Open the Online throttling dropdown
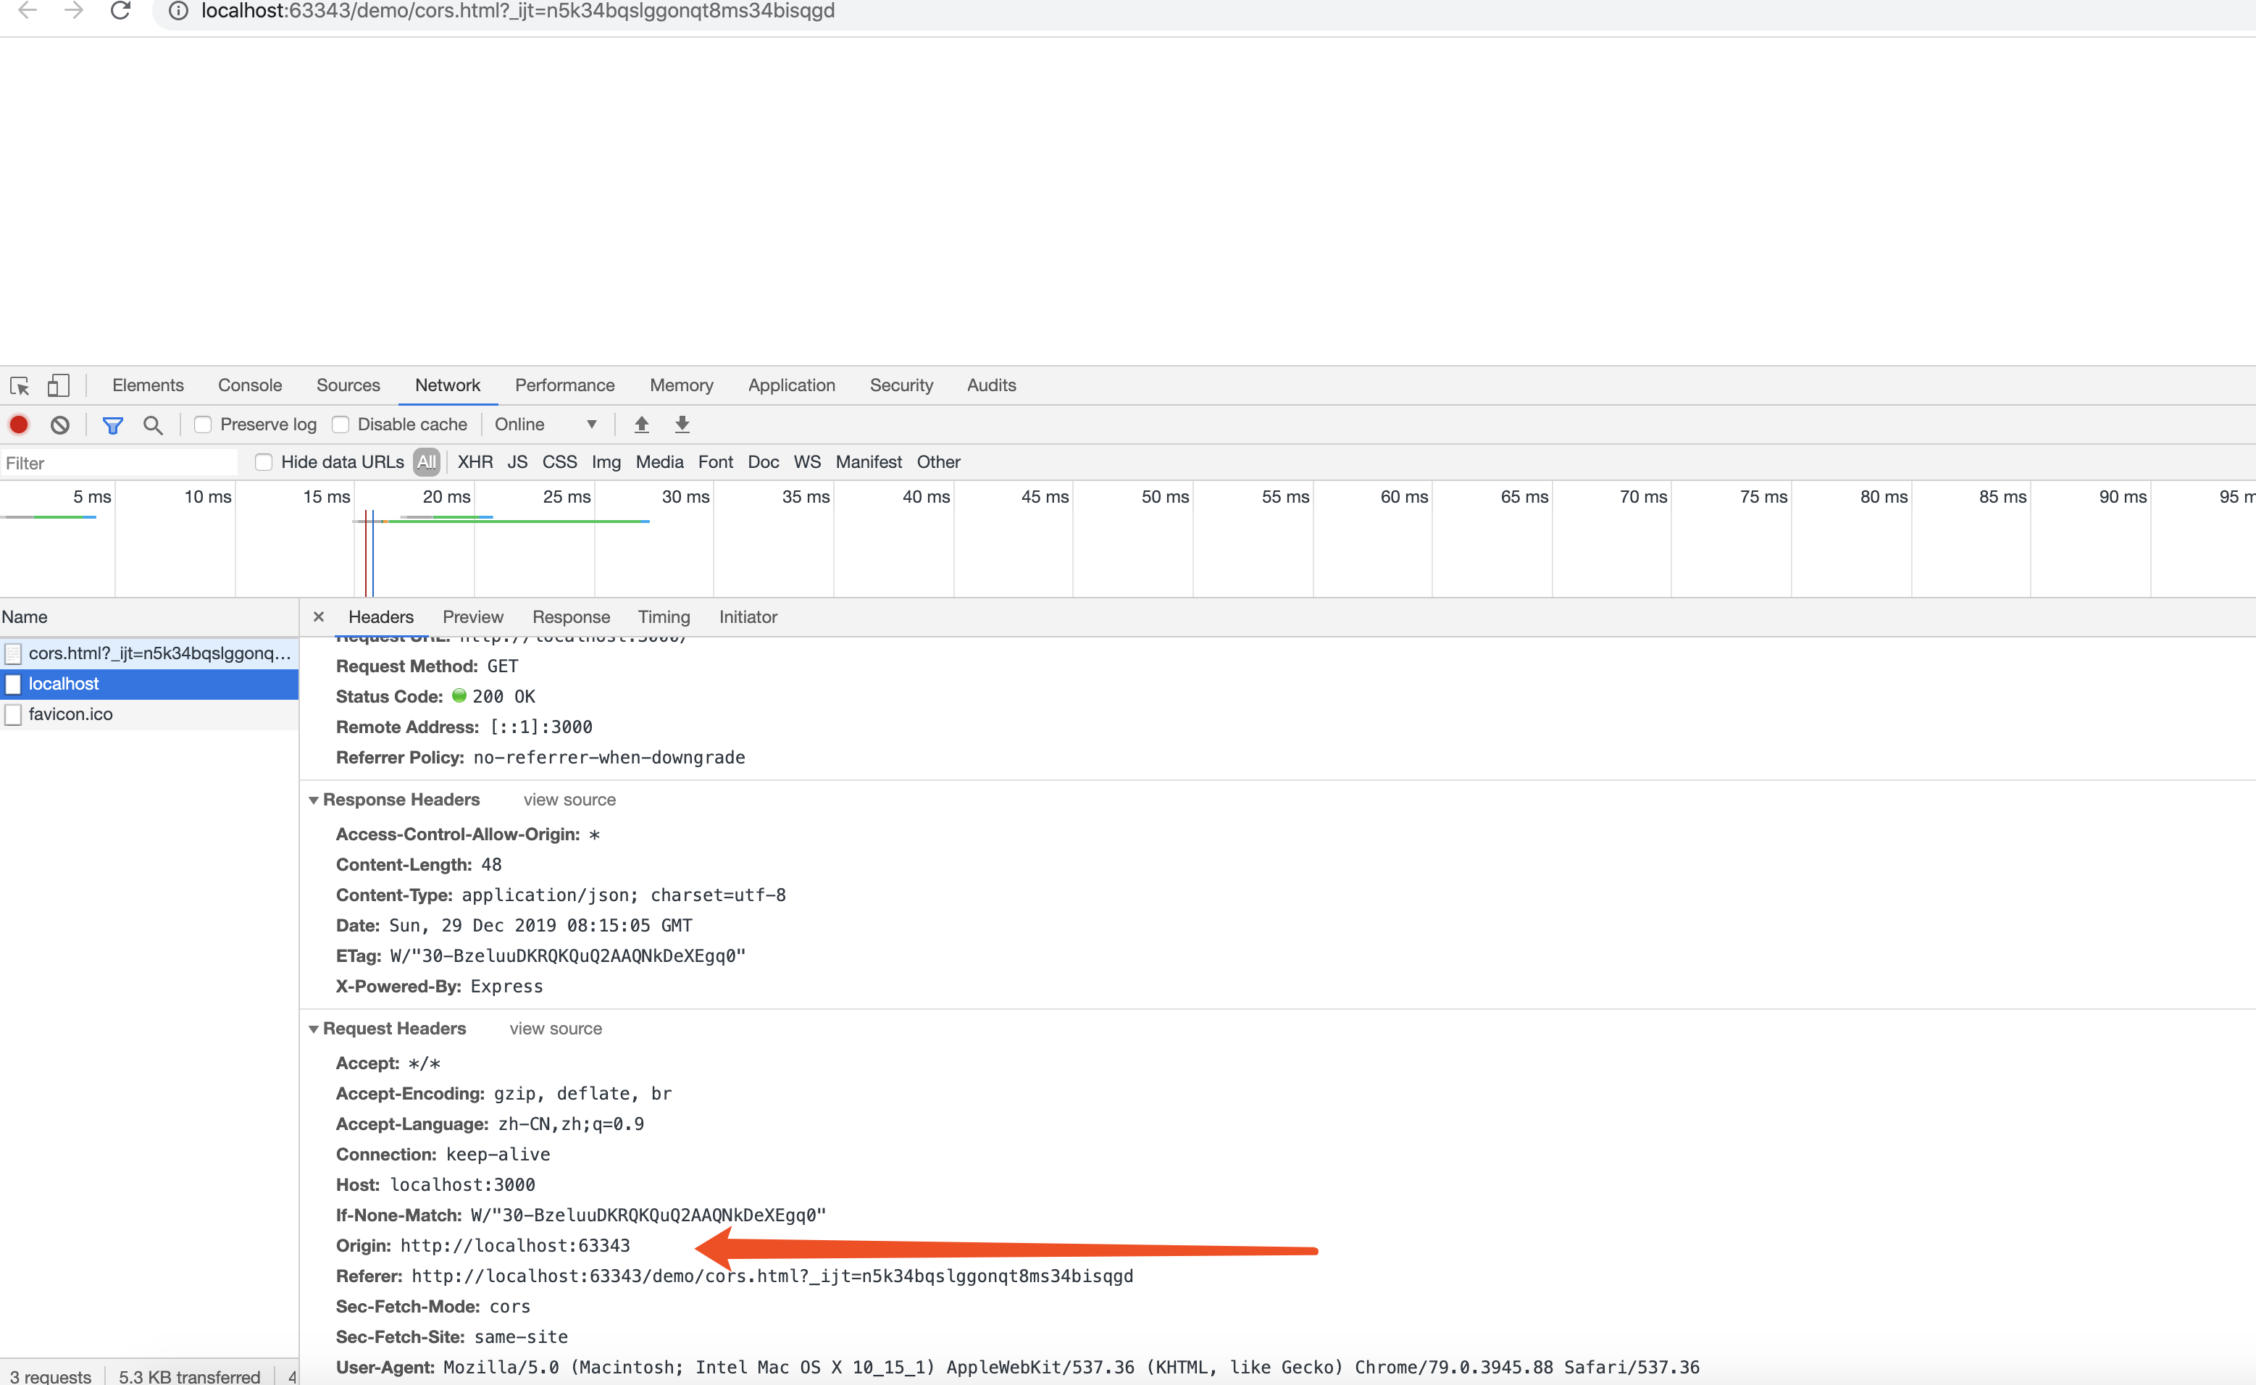The width and height of the screenshot is (2256, 1385). tap(548, 424)
